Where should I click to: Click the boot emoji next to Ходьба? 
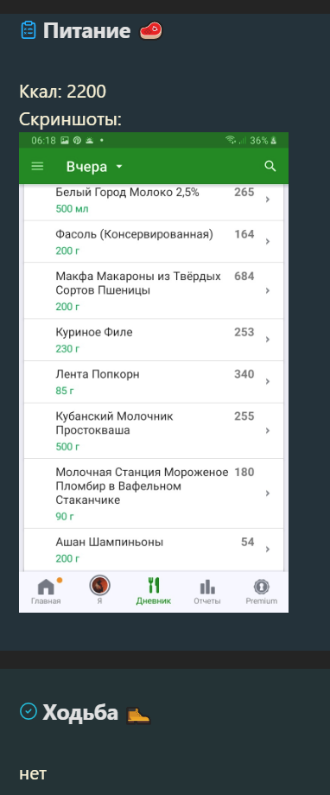(137, 715)
